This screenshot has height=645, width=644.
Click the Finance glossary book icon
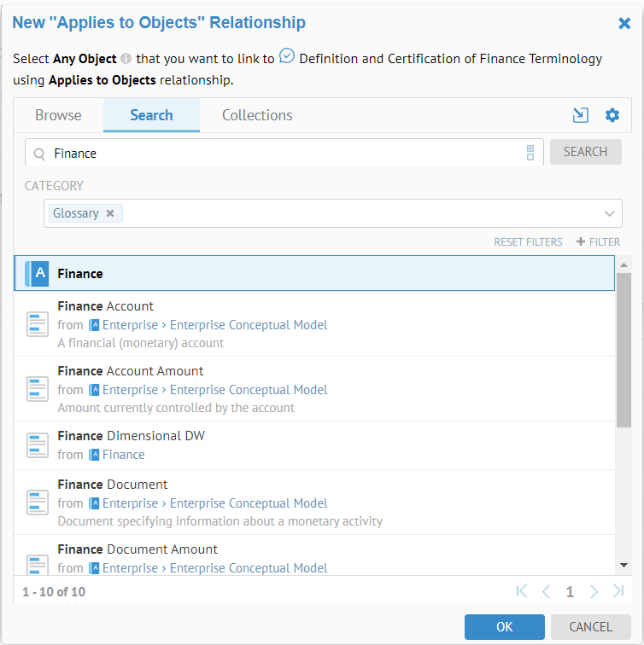(x=38, y=274)
